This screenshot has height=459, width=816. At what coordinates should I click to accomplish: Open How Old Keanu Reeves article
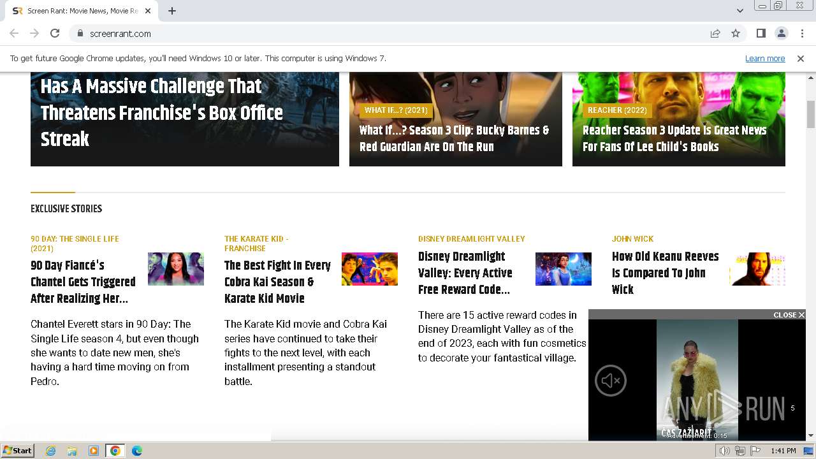coord(665,273)
